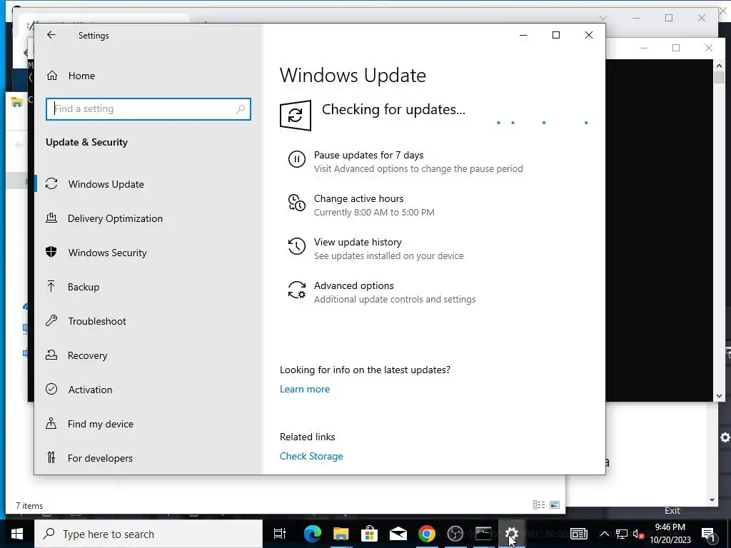The height and width of the screenshot is (548, 731).
Task: Switch File Explorer to details view
Action: pos(539,504)
